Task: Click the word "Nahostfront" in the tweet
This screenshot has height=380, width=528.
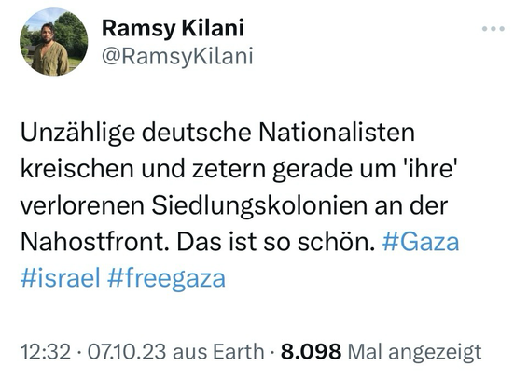Action: coord(94,242)
